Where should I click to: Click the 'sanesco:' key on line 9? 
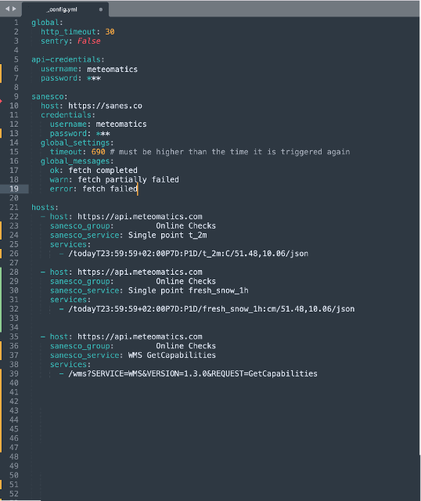49,96
